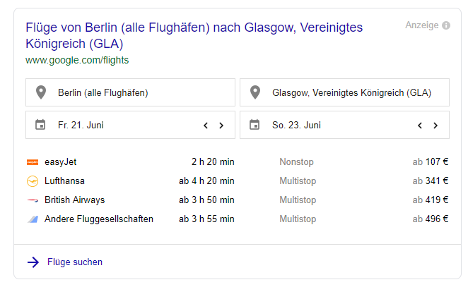Select the Lufthansa price ab 341 €
The image size is (468, 287).
431,181
